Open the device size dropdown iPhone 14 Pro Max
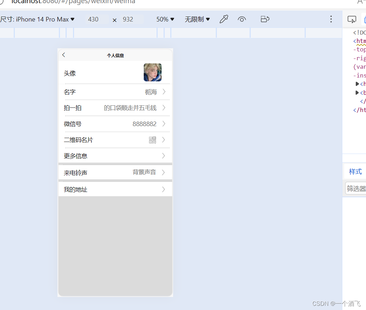 coord(37,19)
